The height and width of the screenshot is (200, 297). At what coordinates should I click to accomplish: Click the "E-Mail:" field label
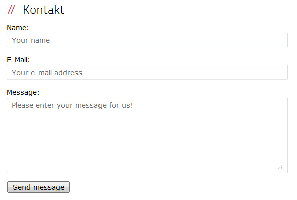point(18,60)
